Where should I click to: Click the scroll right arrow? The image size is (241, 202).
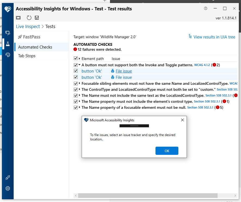pyautogui.click(x=235, y=195)
